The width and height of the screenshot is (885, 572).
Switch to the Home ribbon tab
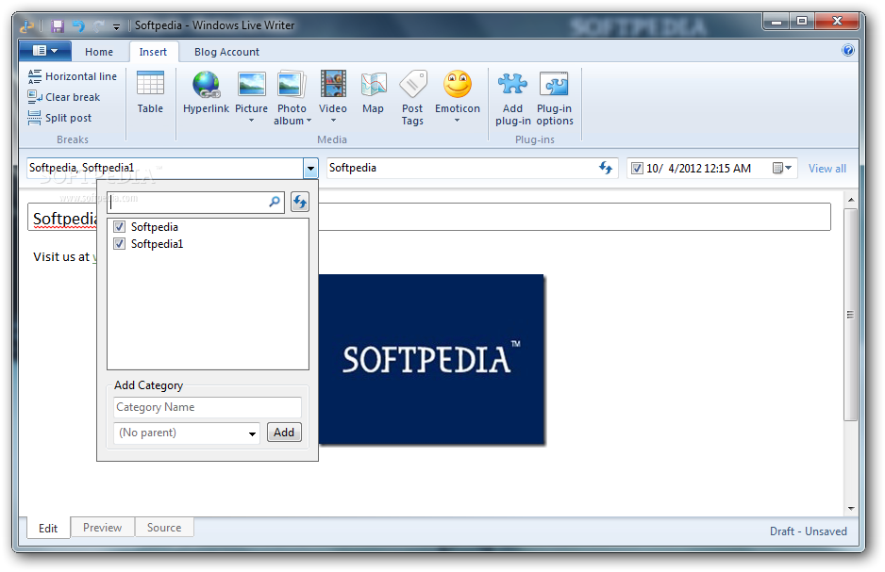(x=99, y=52)
